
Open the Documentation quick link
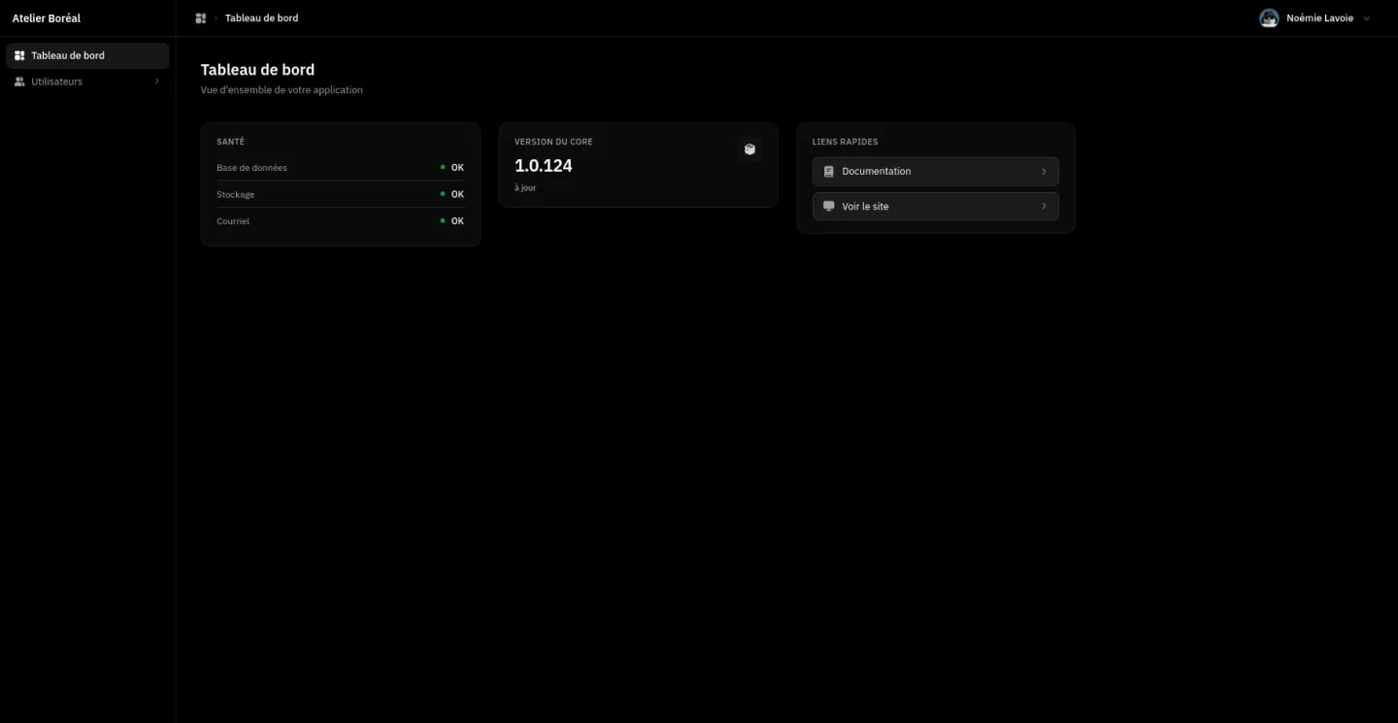[936, 171]
